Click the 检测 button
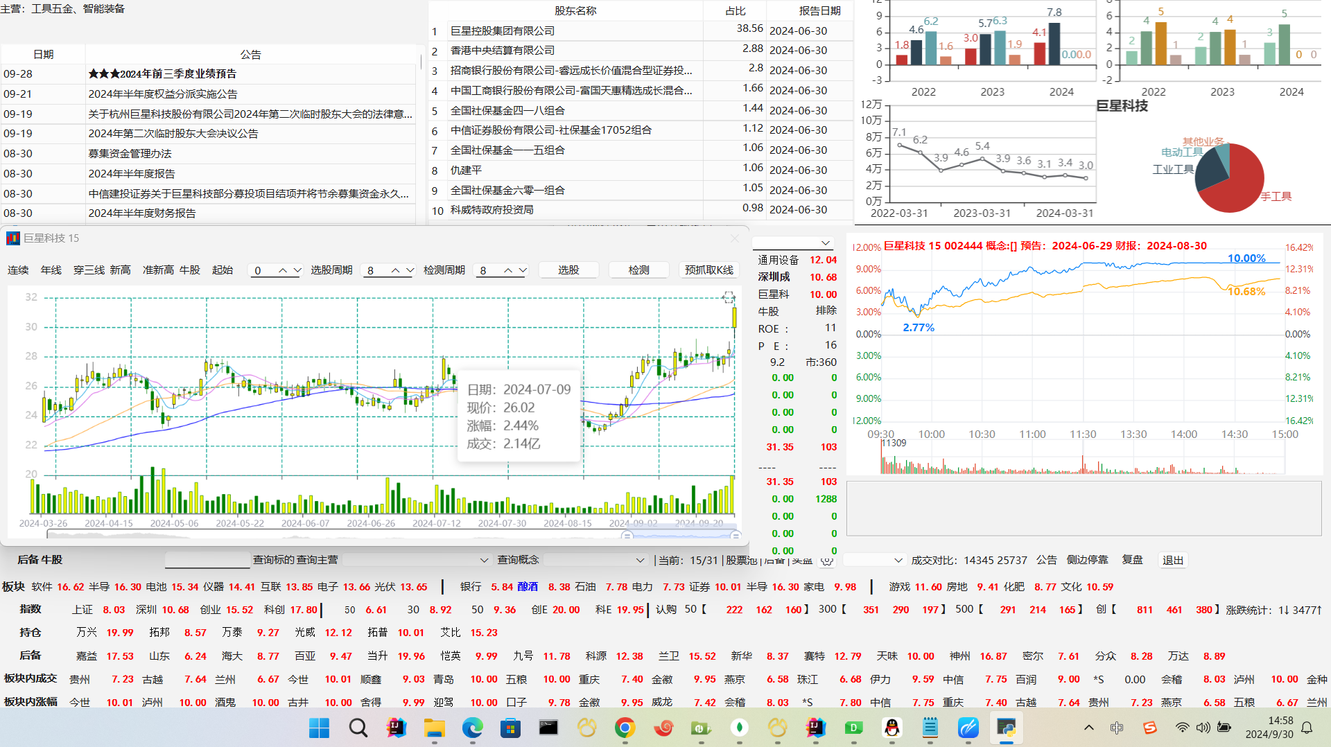Viewport: 1331px width, 747px height. (638, 270)
